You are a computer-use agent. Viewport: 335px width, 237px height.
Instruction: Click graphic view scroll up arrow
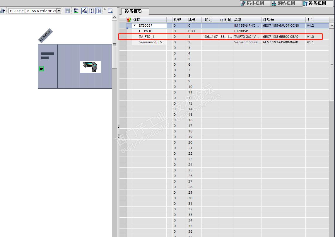click(x=114, y=18)
